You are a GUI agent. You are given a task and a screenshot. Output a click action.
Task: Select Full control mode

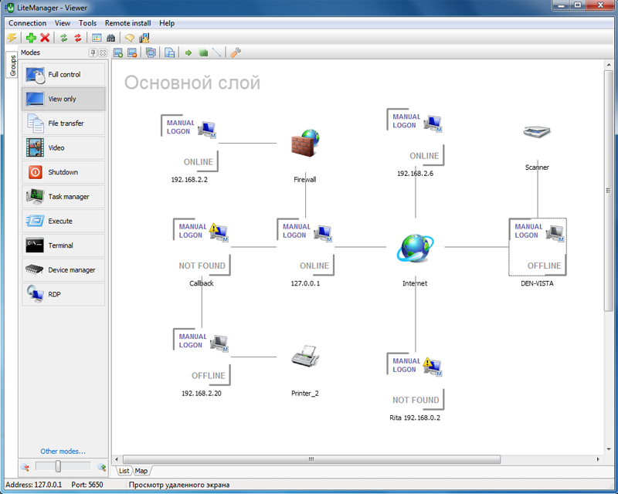[x=63, y=73]
